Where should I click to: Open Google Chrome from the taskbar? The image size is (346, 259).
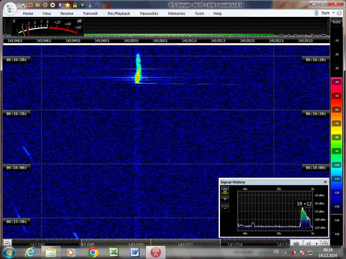point(93,252)
